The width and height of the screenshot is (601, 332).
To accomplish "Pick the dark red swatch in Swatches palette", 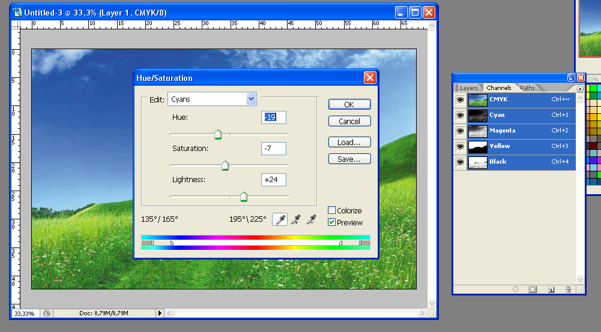I will (594, 146).
